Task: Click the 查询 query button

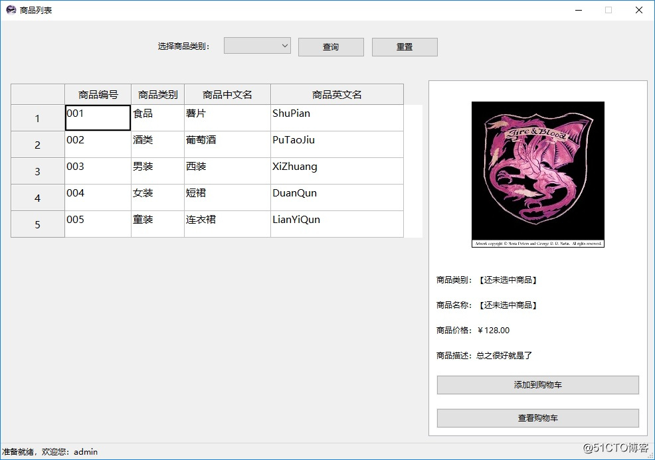Action: 331,46
